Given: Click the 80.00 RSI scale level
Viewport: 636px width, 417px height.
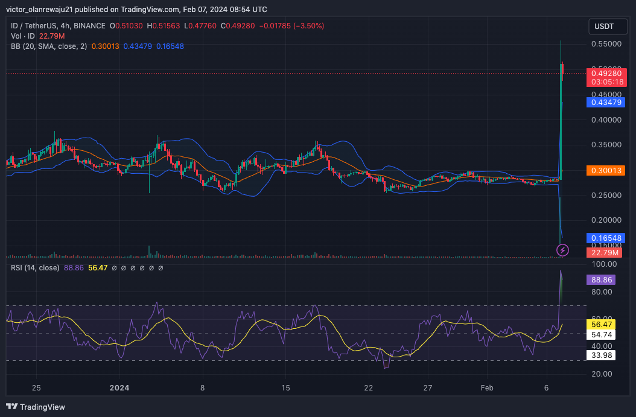Looking at the screenshot, I should tap(602, 291).
